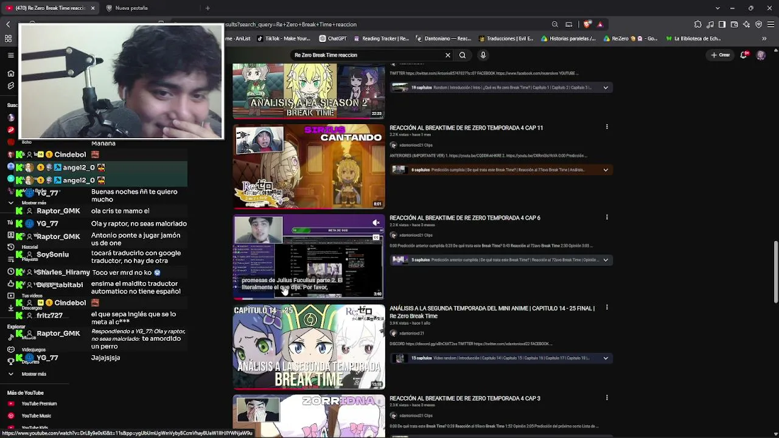Open video REACCIÓN AL BREAKTIME TEMPORADA 4 CAP 11

(466, 128)
